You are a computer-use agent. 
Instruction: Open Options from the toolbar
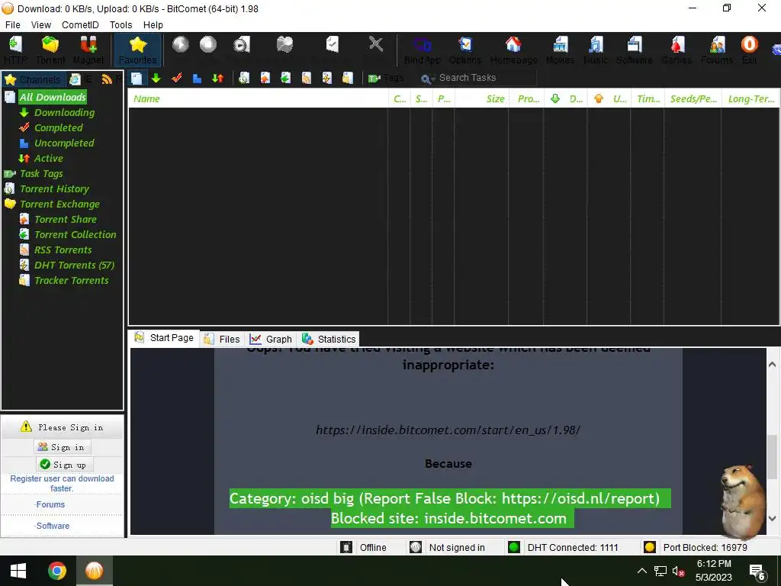[464, 50]
